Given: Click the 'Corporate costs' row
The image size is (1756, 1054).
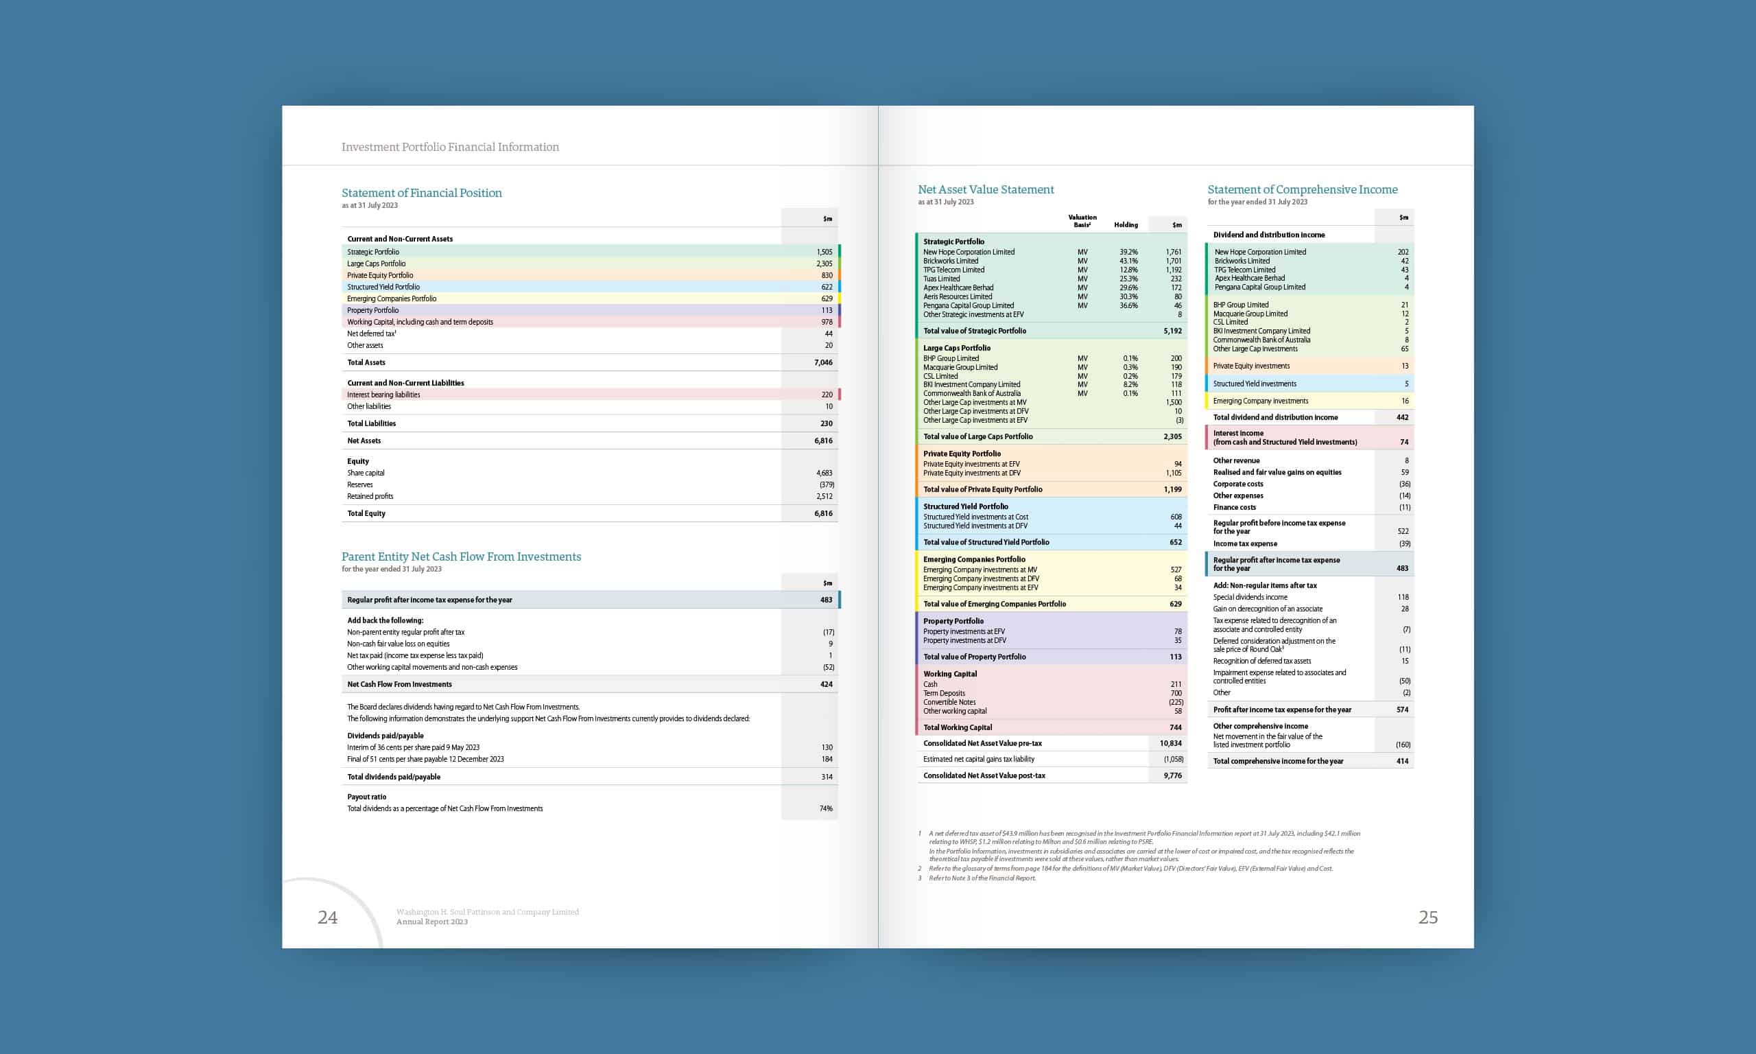Looking at the screenshot, I should (x=1310, y=484).
